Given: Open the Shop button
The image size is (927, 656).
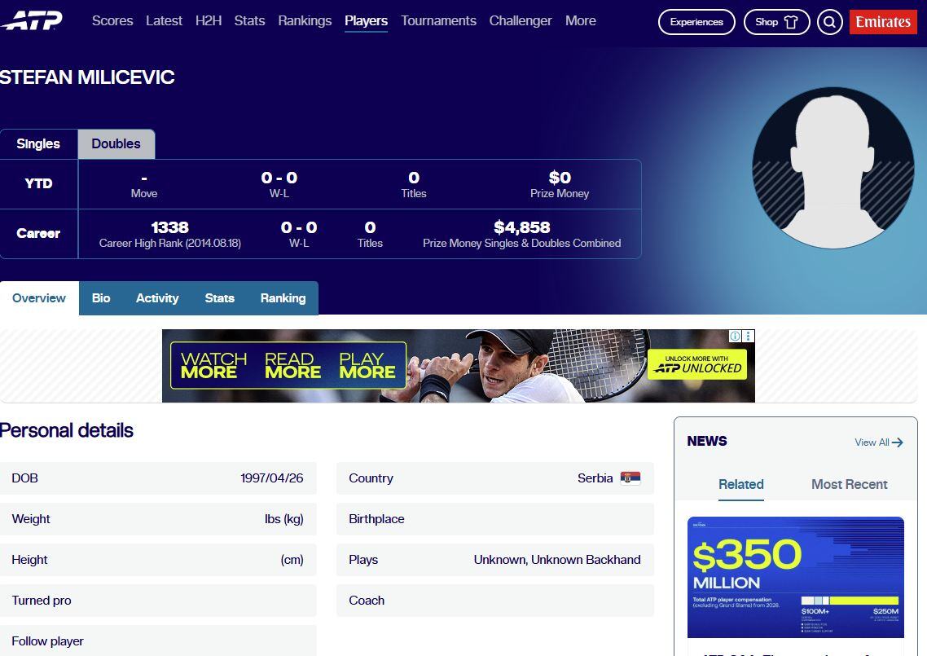Looking at the screenshot, I should point(776,23).
